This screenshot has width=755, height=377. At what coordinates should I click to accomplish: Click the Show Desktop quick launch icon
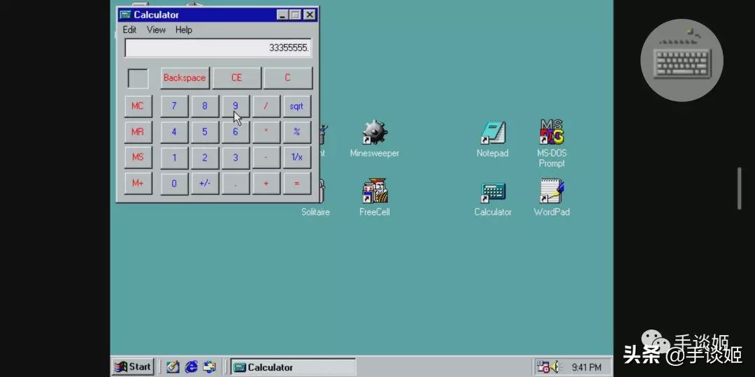click(x=173, y=367)
